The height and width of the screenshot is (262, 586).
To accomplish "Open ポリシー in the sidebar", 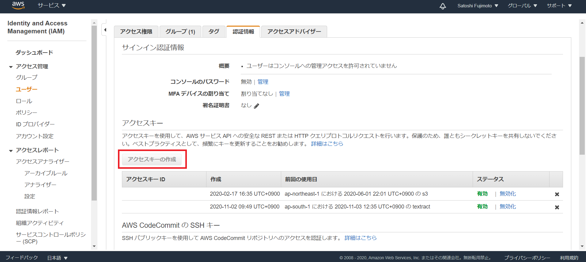I will pyautogui.click(x=26, y=113).
